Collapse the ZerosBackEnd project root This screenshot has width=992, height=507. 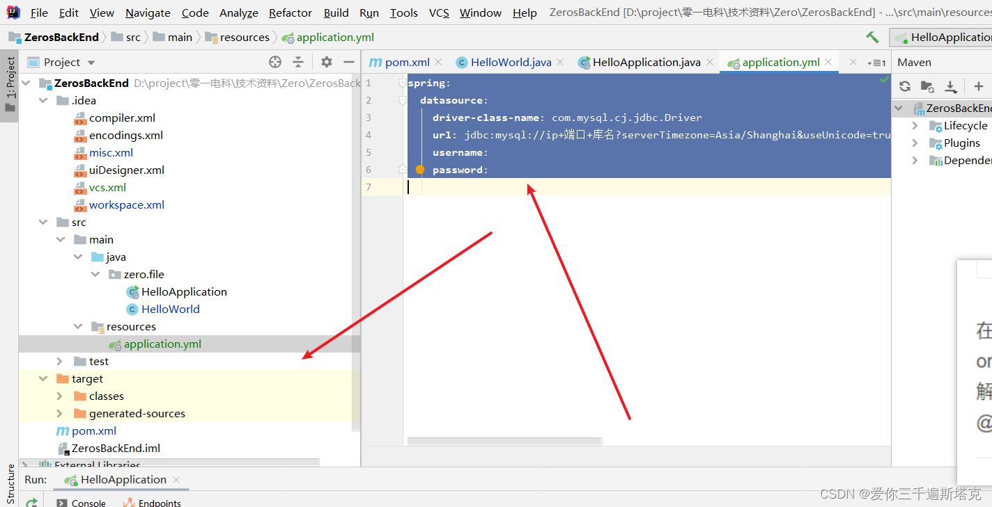pyautogui.click(x=26, y=83)
